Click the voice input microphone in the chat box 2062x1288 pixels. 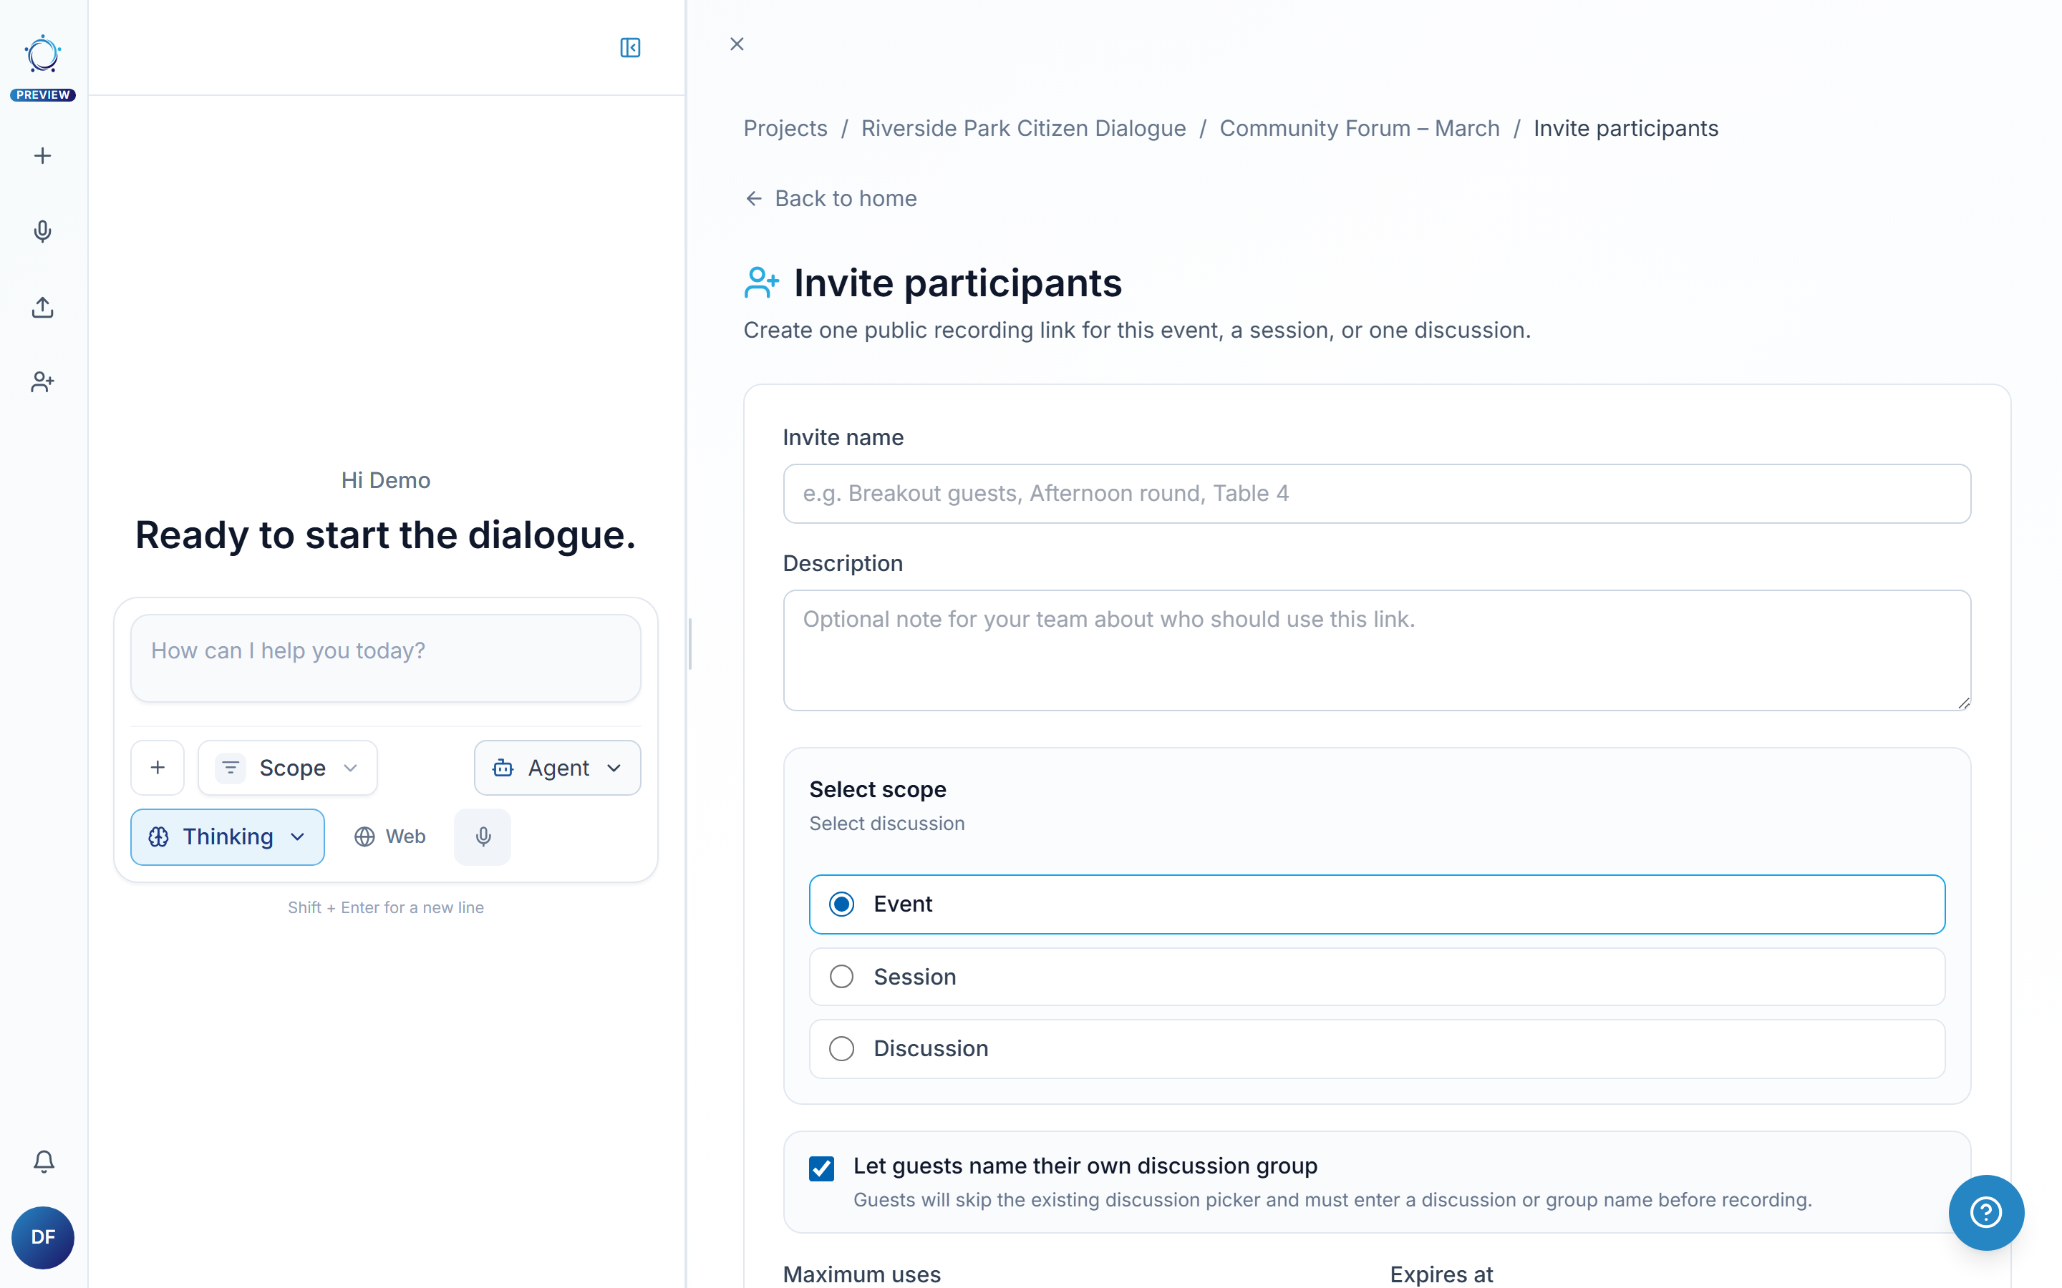tap(483, 836)
